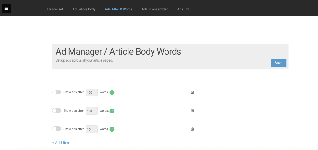Enable the toggle for 100 words ad

[56, 92]
